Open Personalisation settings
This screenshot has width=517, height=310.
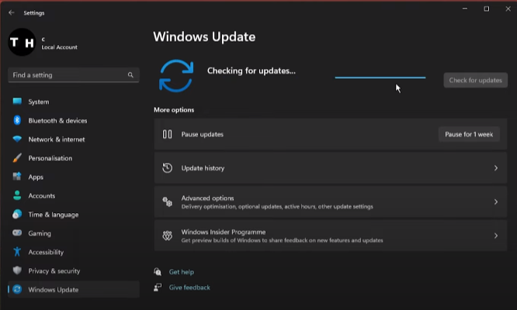coord(74,158)
